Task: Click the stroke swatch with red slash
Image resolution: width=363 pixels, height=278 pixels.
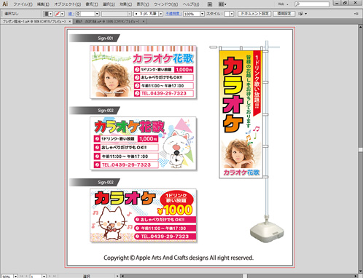Action: pos(58,14)
